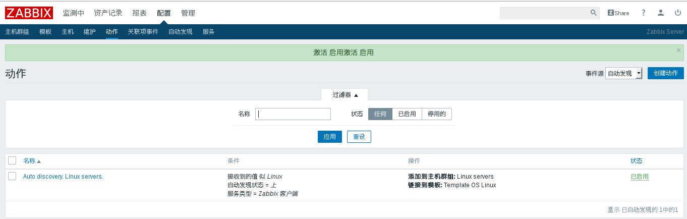Screen dimensions: 687x219
Task: Click the condition 服务类型 = Zabbix 客户端
Action: (x=263, y=194)
